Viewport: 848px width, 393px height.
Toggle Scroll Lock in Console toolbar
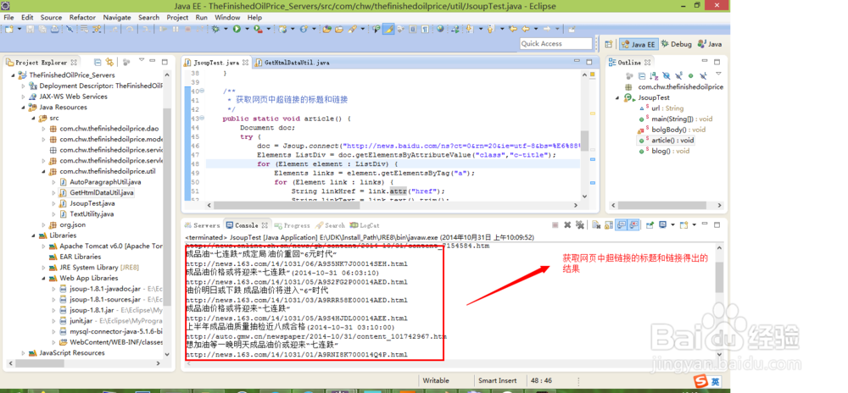pyautogui.click(x=609, y=224)
